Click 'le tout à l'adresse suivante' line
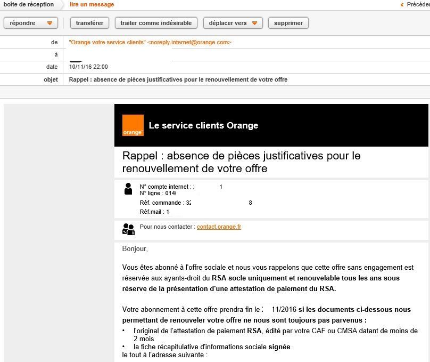 [x=165, y=355]
